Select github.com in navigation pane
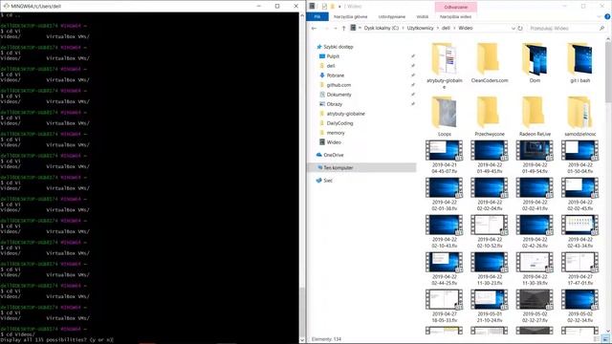Screen dimensions: 612x344 click(339, 85)
